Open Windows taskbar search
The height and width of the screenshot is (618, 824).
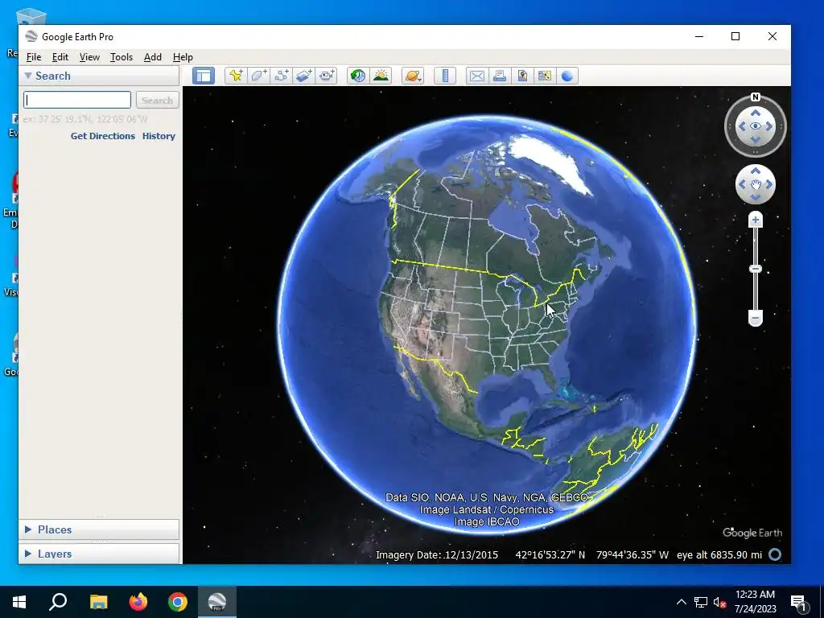pos(58,602)
